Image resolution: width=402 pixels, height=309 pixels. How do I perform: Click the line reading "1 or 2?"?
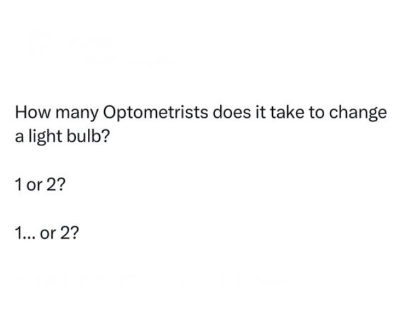(x=39, y=186)
